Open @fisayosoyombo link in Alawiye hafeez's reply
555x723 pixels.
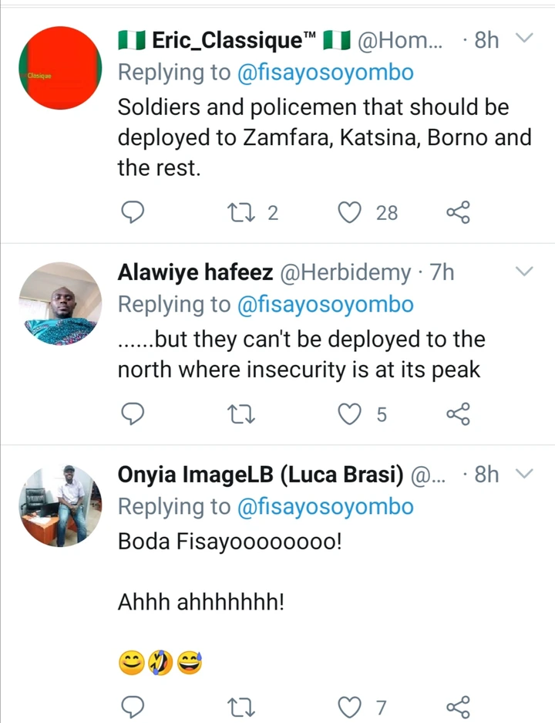point(325,305)
